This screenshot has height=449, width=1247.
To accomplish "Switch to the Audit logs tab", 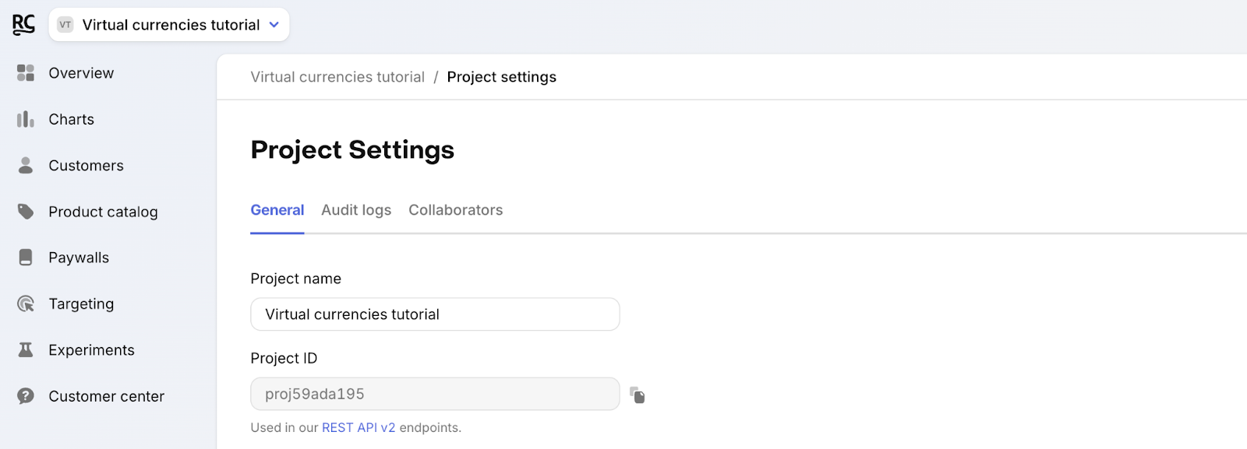I will coord(356,210).
